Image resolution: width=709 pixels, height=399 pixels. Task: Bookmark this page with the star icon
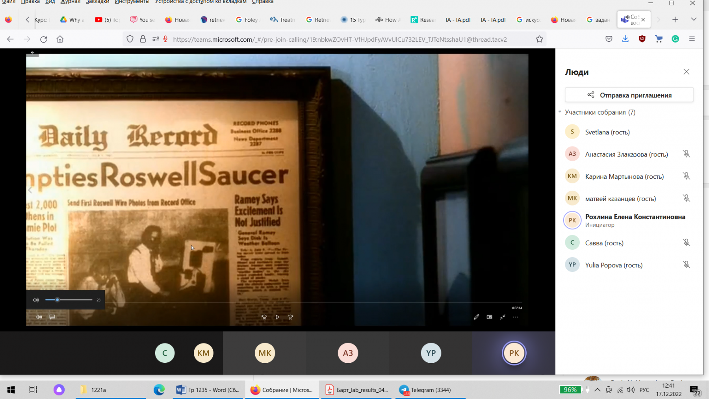pos(540,39)
